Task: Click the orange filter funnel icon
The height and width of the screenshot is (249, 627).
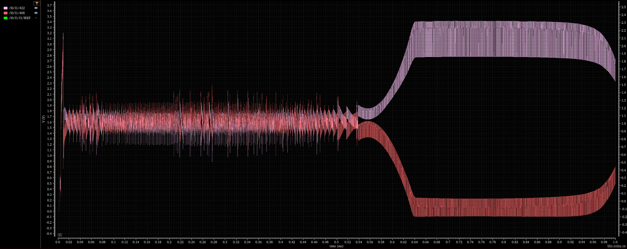Action: click(37, 3)
